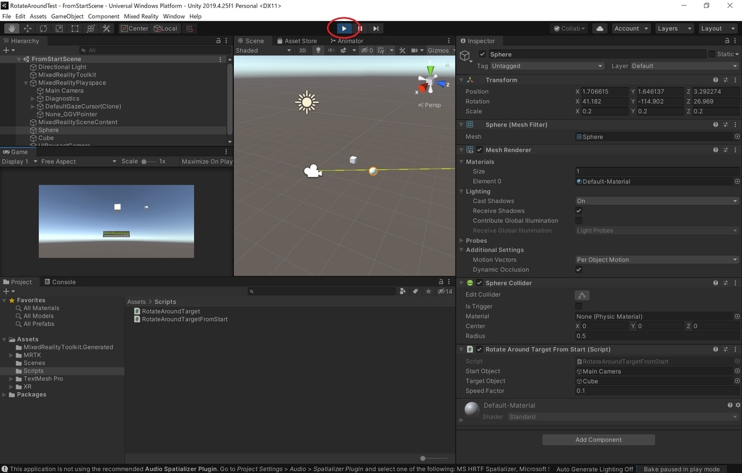Toggle Contribute Global Illumination checkbox

[579, 220]
